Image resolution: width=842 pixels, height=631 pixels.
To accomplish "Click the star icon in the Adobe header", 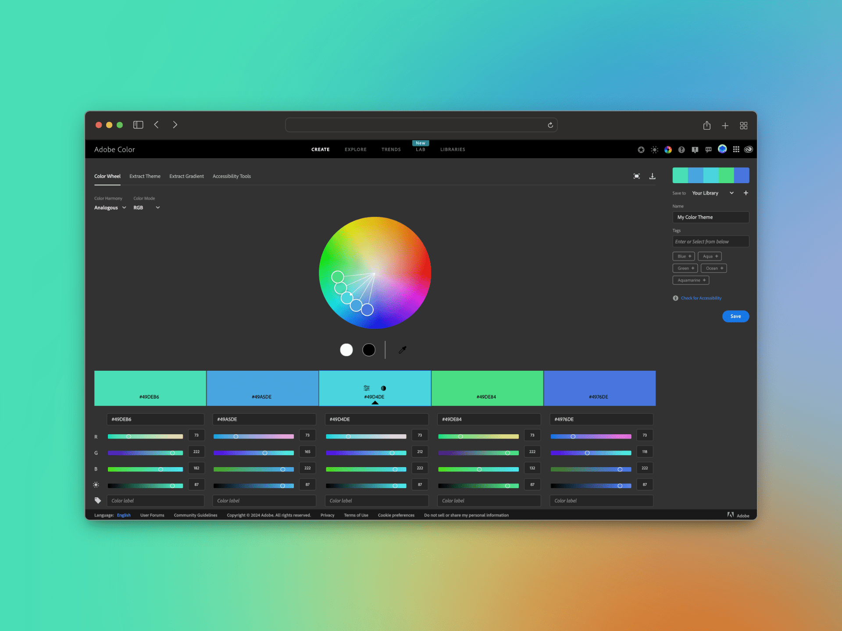I will click(x=641, y=150).
